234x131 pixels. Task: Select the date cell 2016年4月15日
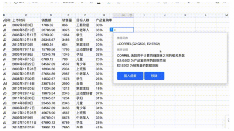[x=26, y=59]
